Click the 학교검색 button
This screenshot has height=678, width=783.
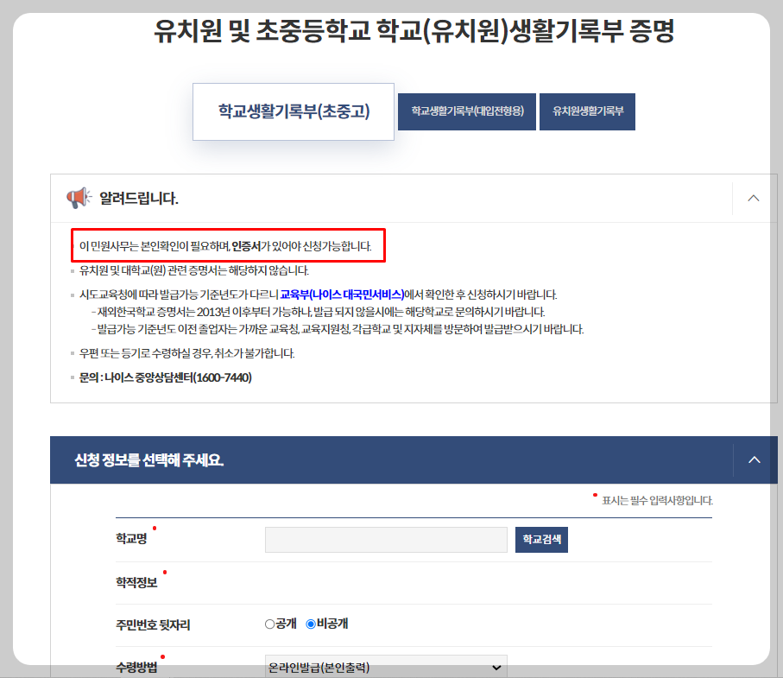[x=541, y=540]
